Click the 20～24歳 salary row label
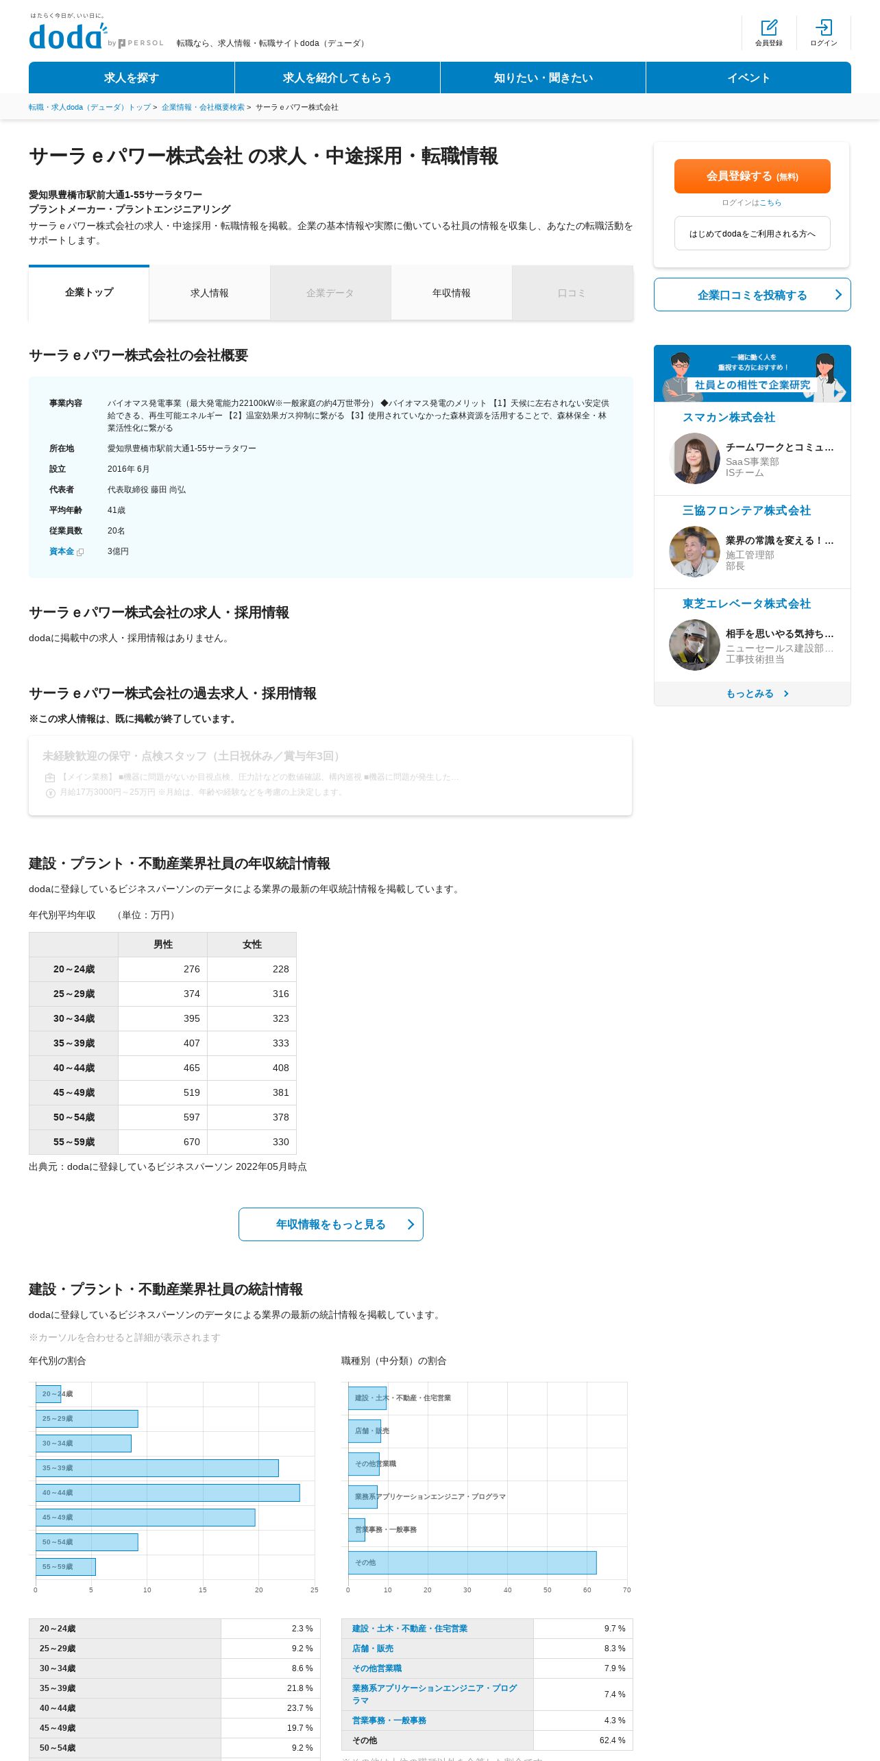Screen dimensions: 880x1761 click(74, 970)
